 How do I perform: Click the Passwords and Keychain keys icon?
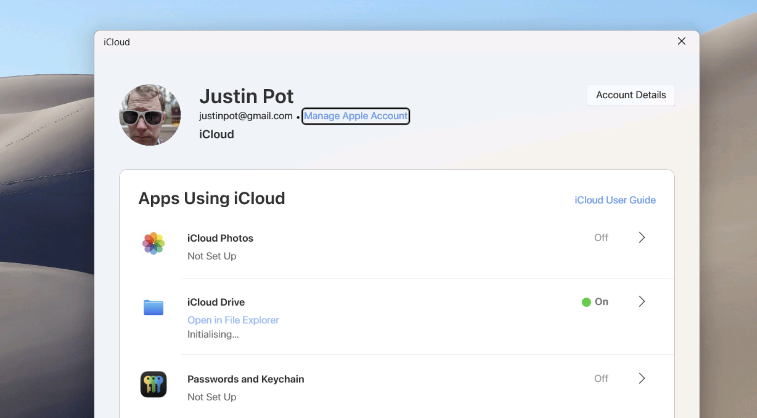click(153, 384)
